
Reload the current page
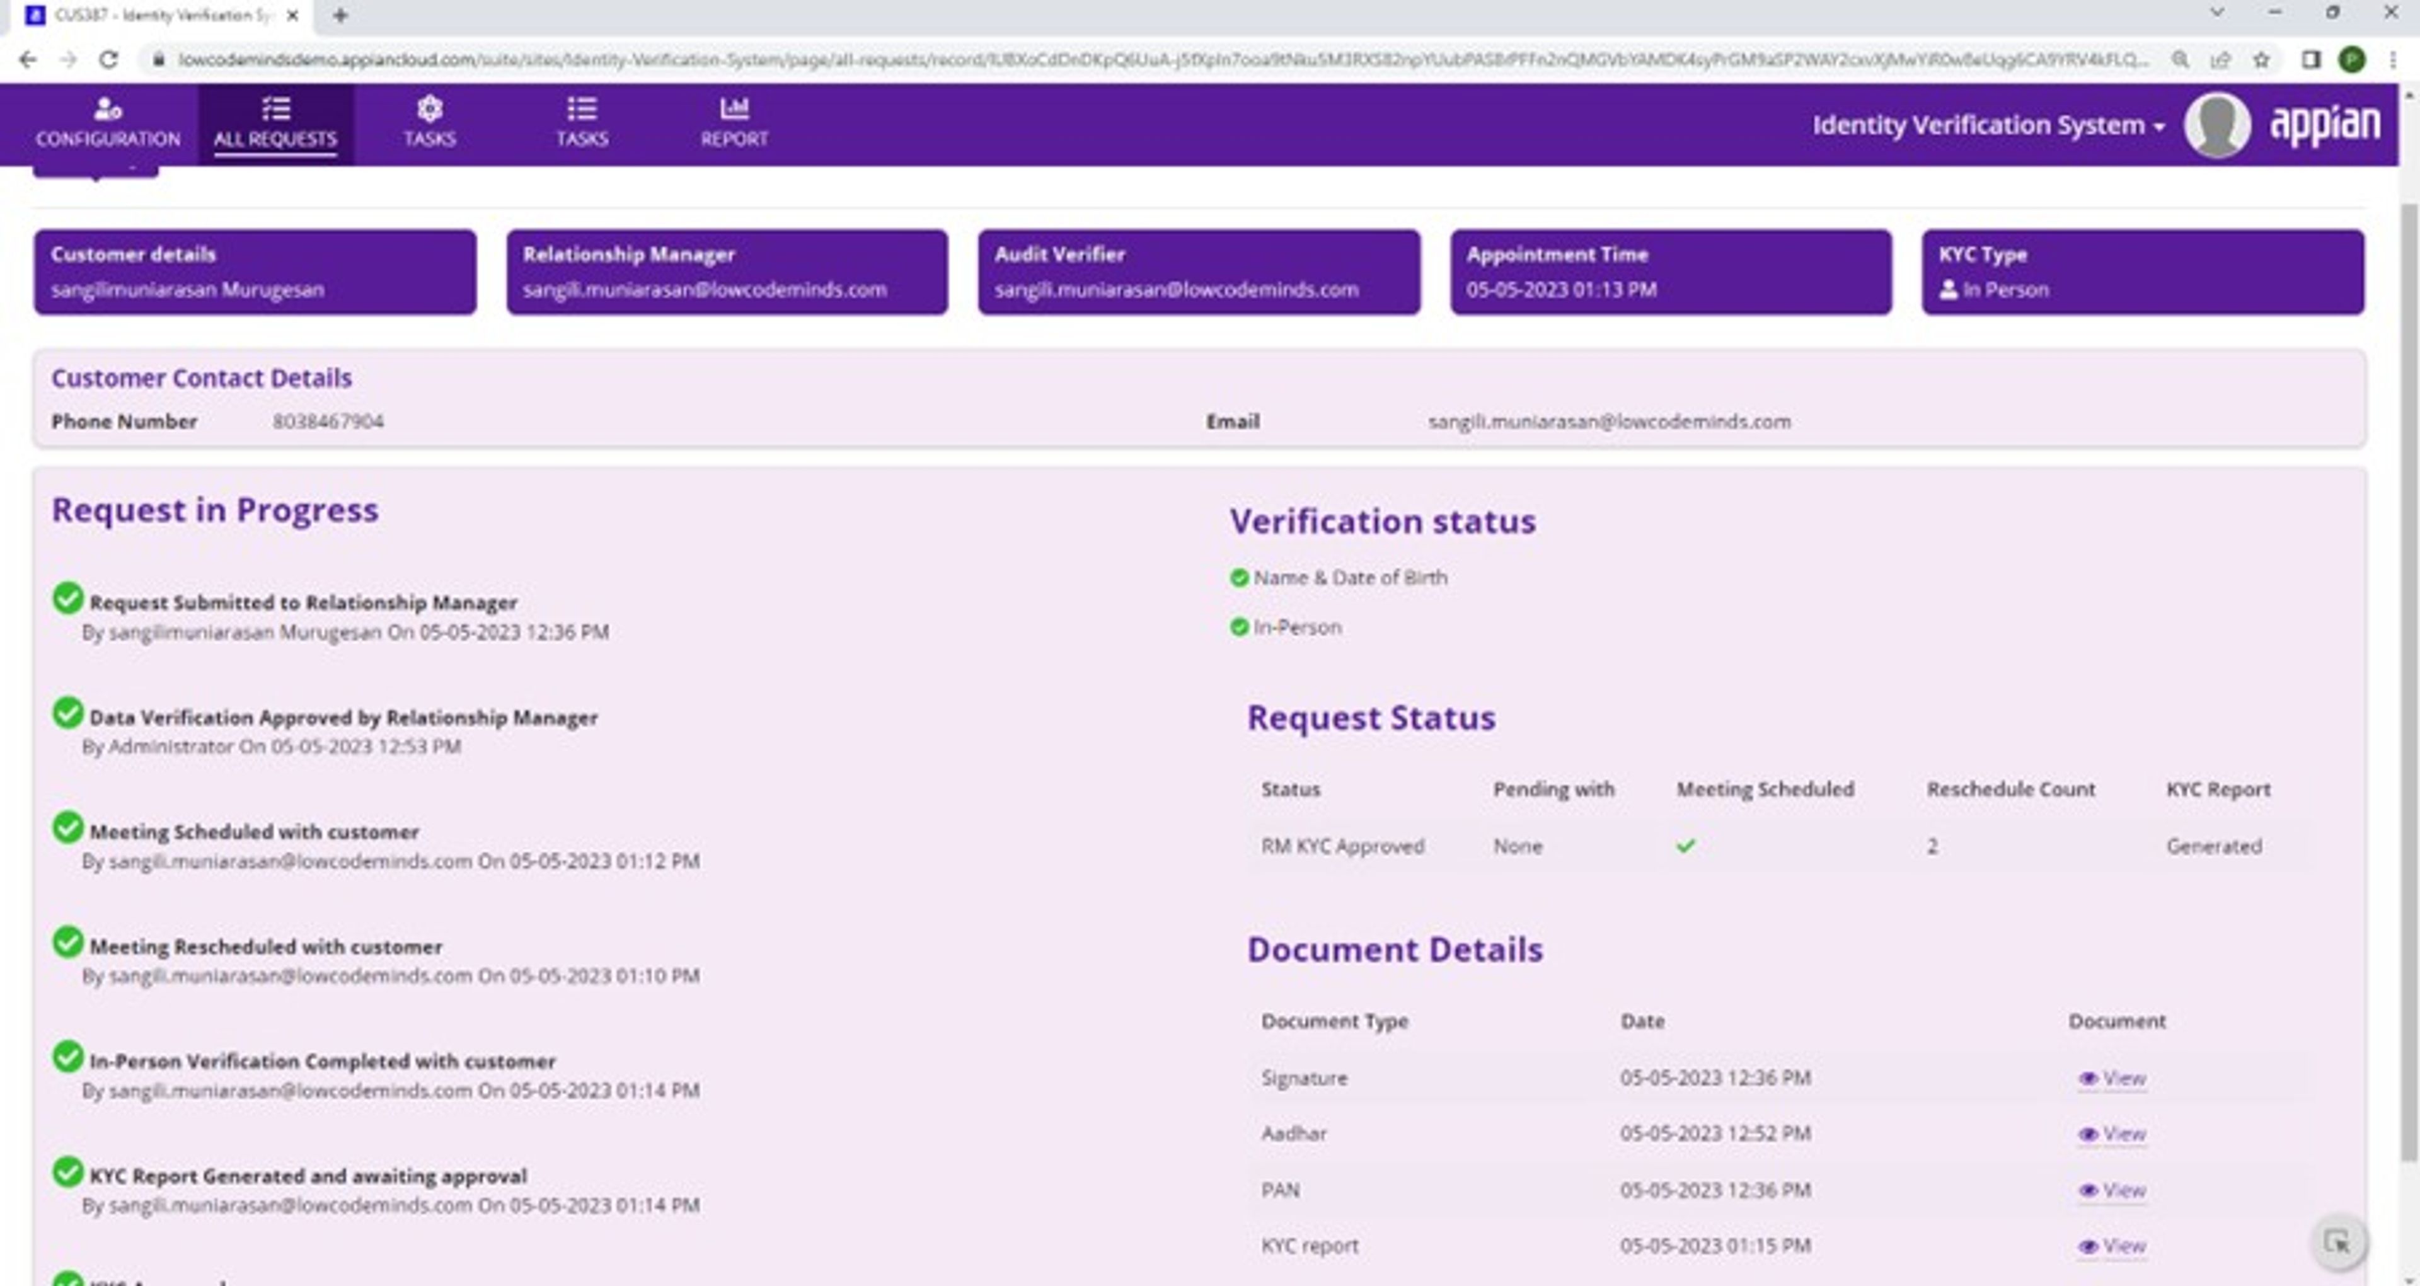point(109,59)
